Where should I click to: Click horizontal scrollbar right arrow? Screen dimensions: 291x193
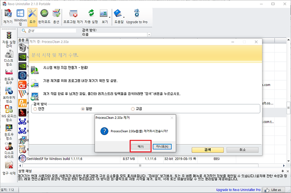284,166
